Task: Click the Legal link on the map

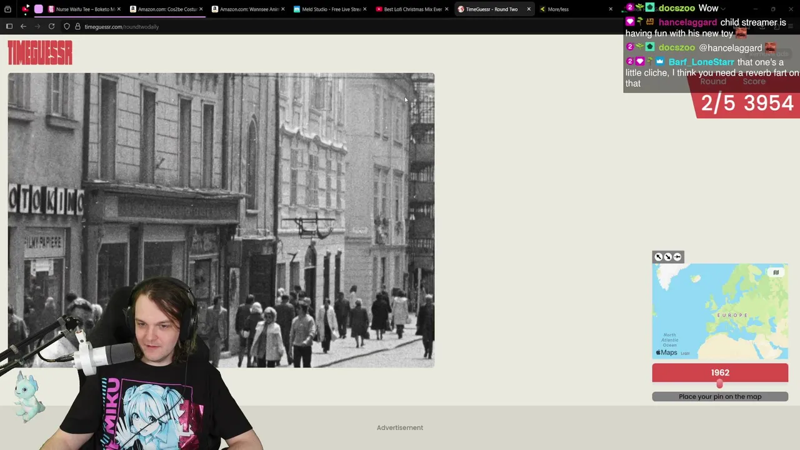Action: 685,354
